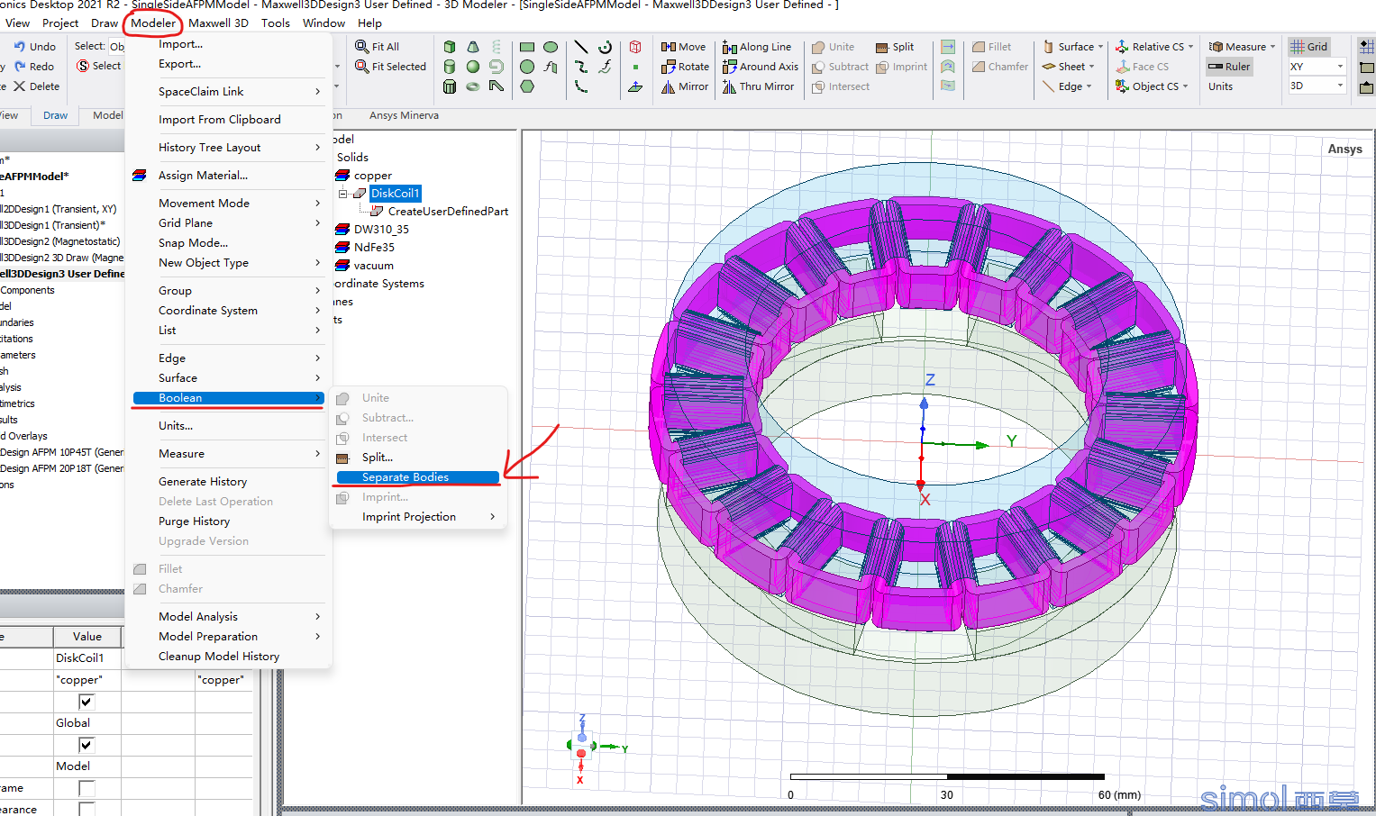1376x816 pixels.
Task: Click the DiskCoil1 name value cell
Action: 87,658
